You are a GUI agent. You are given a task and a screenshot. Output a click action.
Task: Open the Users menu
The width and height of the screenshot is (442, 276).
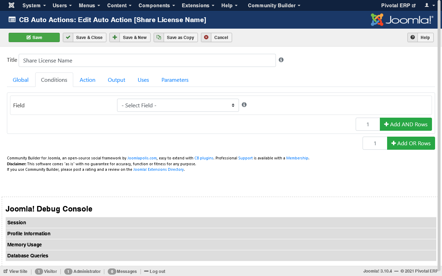click(x=62, y=5)
